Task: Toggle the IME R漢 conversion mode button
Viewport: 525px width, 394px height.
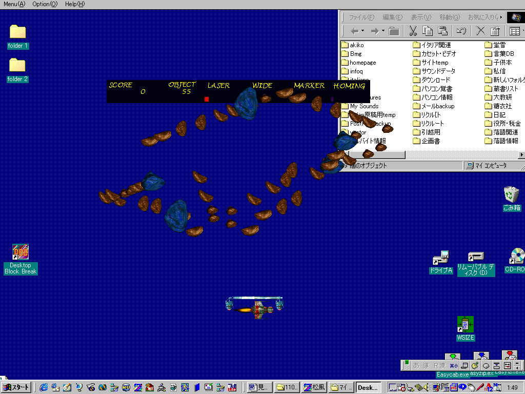Action: pos(439,366)
